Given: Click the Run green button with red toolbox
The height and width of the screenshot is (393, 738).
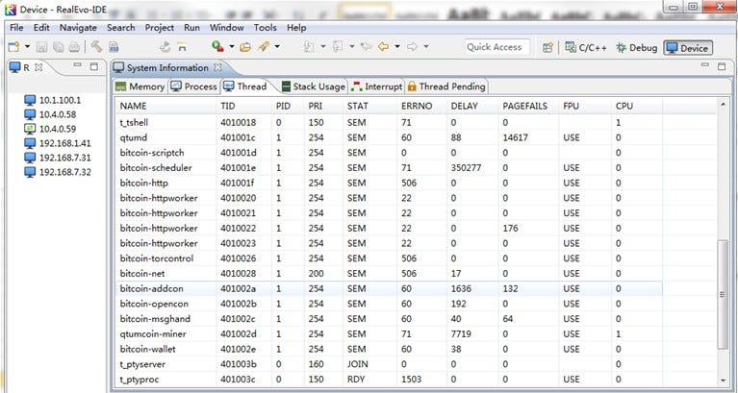Looking at the screenshot, I should pos(217,46).
